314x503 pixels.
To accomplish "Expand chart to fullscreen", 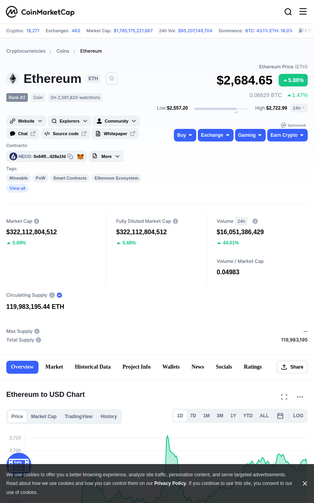I will click(284, 397).
